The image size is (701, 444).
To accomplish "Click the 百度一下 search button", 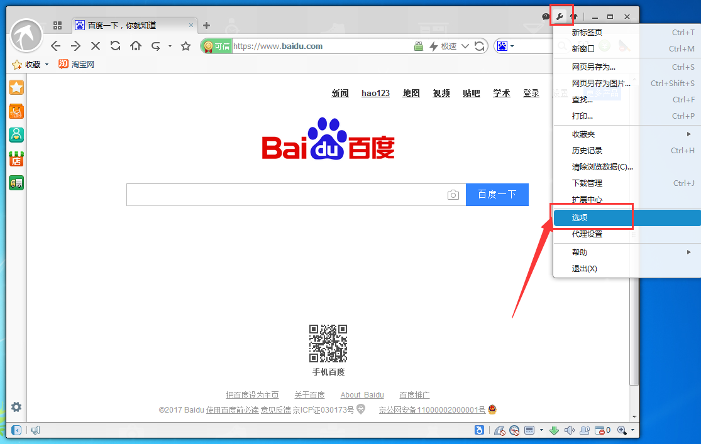I will [x=497, y=195].
